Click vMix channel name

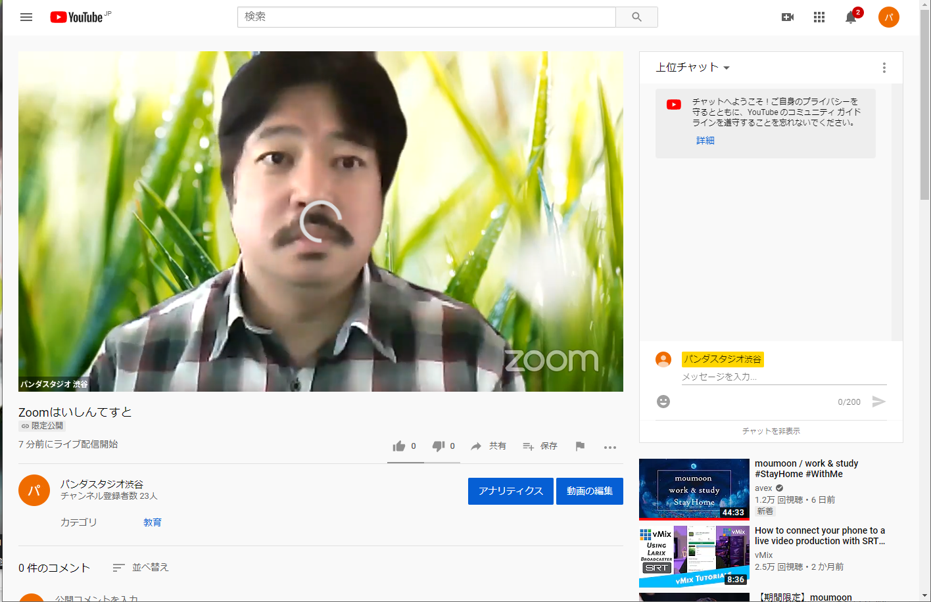[x=763, y=555]
